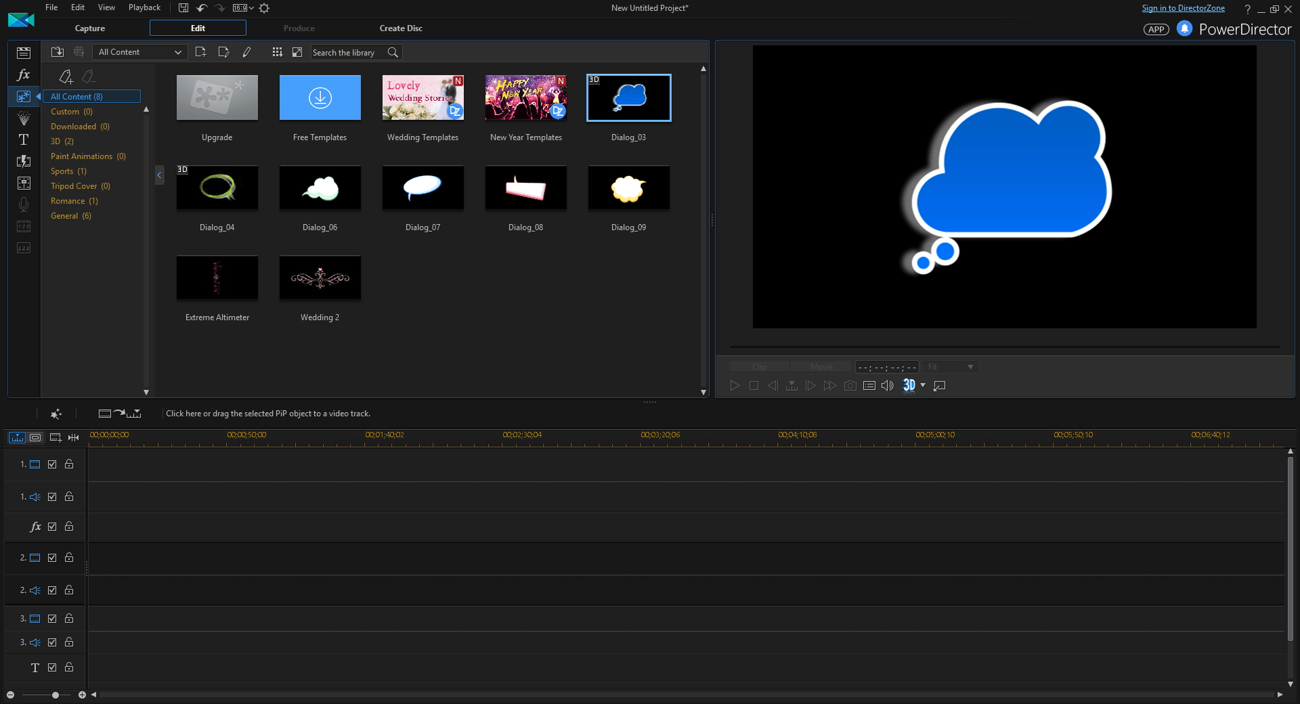Toggle the video track 2 enable checkbox
This screenshot has width=1300, height=704.
coord(52,558)
